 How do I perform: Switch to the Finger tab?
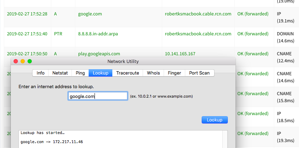coord(174,73)
